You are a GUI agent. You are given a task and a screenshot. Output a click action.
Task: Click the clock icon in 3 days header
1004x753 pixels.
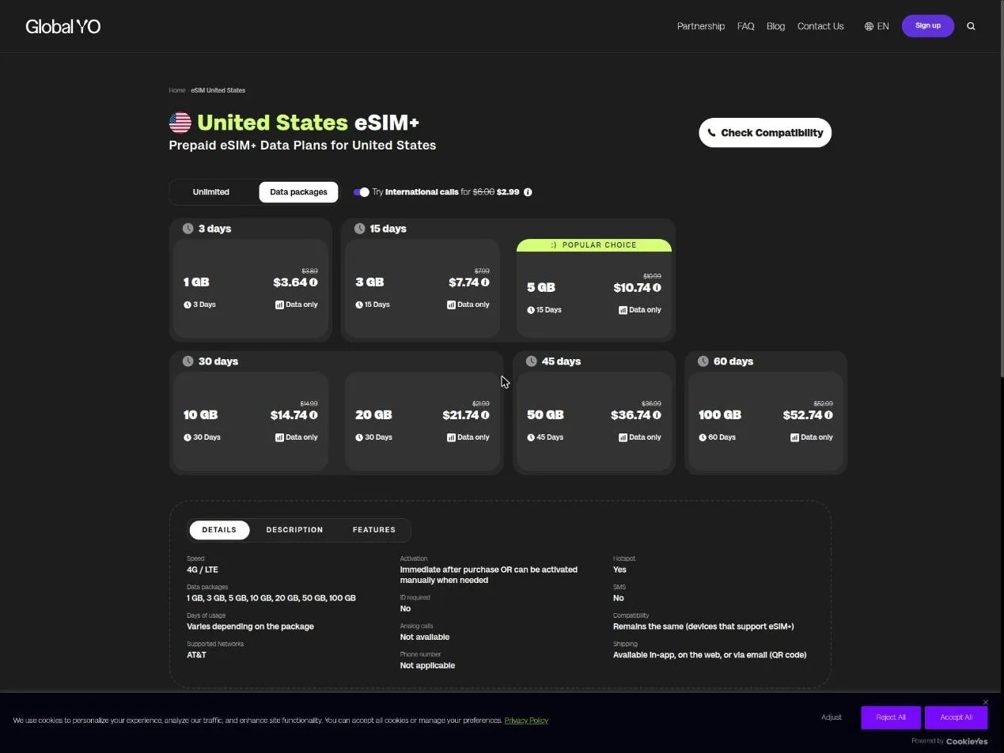[188, 229]
